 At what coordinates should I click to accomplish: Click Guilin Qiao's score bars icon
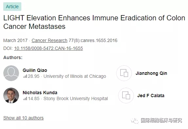(25, 76)
